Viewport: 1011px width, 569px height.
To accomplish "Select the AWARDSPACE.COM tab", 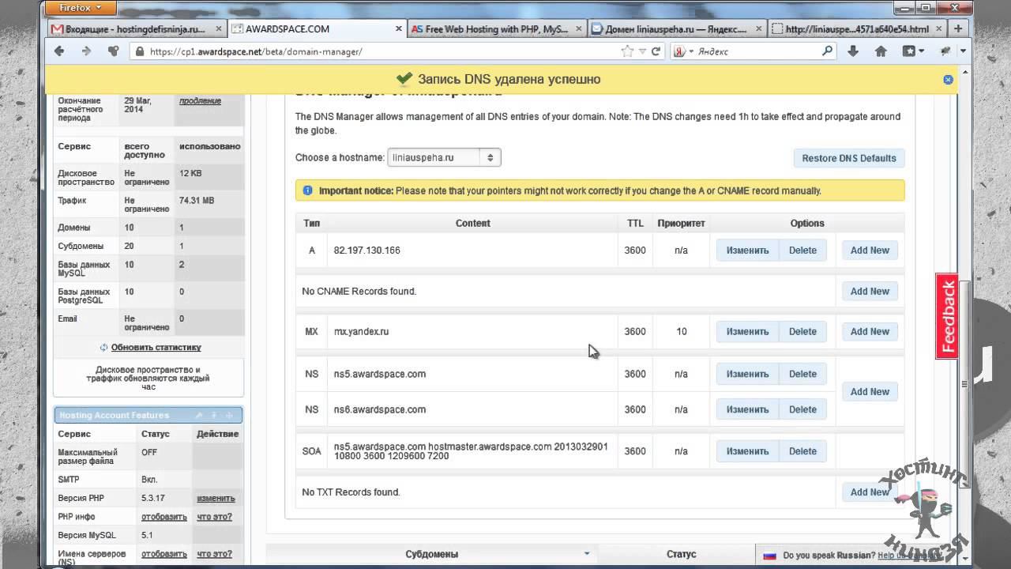I will click(x=318, y=29).
